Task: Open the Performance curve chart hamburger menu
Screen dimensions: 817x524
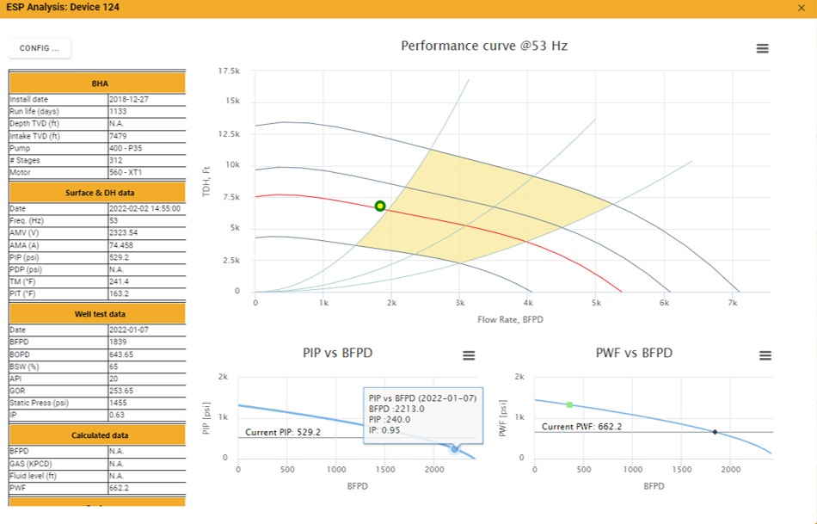Action: click(x=762, y=49)
